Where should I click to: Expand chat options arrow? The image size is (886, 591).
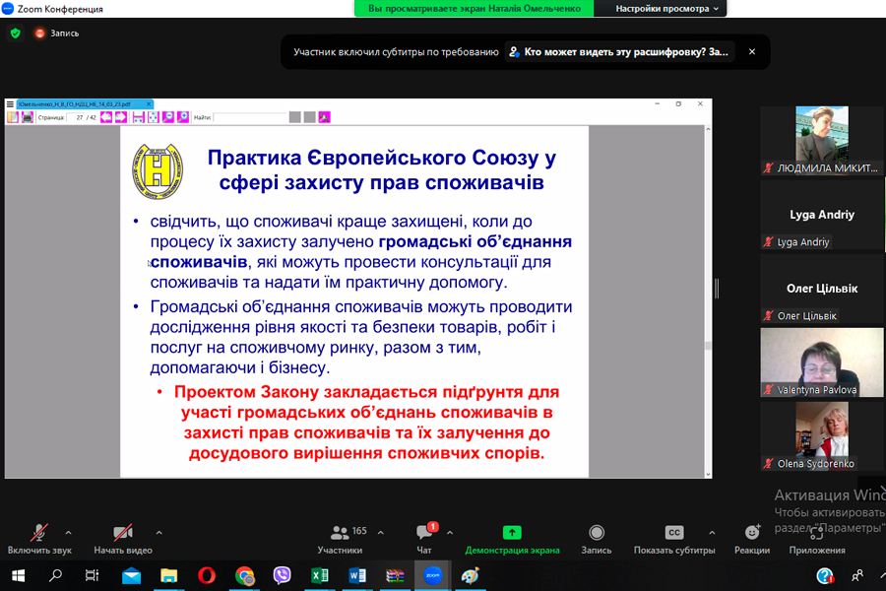pos(450,533)
